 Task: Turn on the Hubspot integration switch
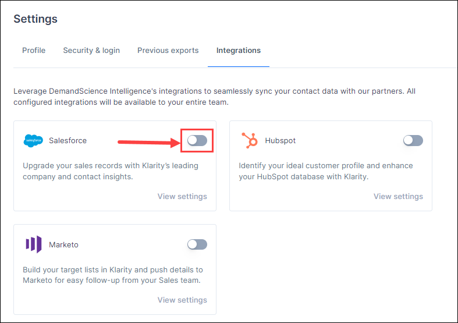click(x=413, y=140)
